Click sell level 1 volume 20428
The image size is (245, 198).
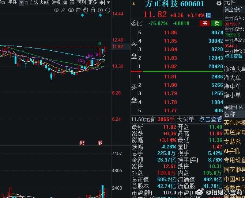coord(216,66)
